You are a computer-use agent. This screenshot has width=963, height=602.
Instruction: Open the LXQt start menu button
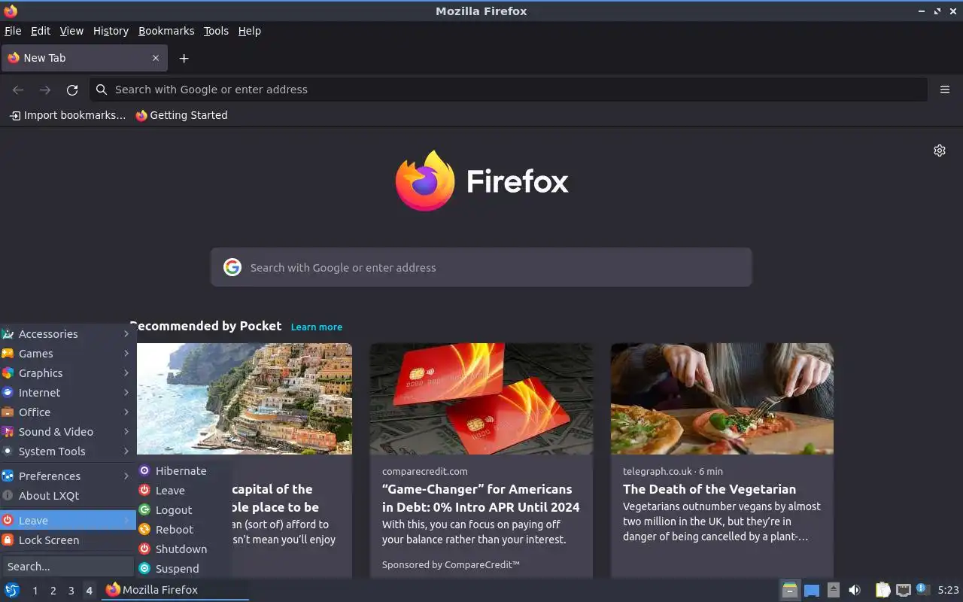12,590
